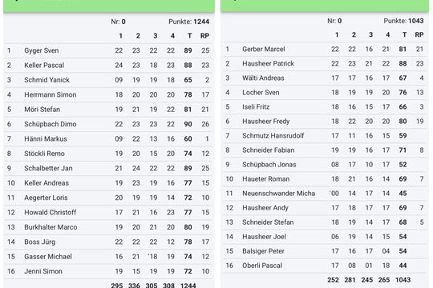Click the left green header bar
Screen dimensions: 433x288
[x=109, y=6]
